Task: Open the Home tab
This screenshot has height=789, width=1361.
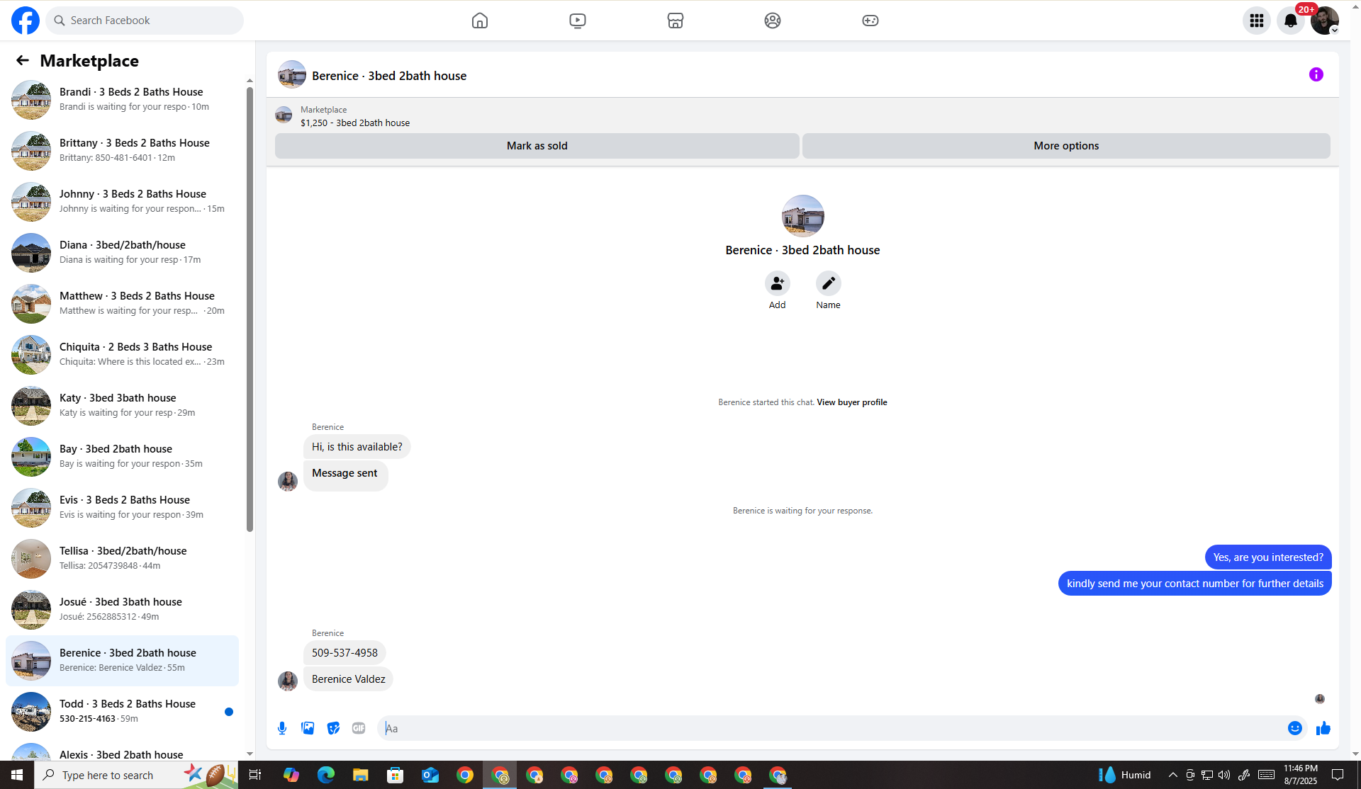Action: (480, 21)
